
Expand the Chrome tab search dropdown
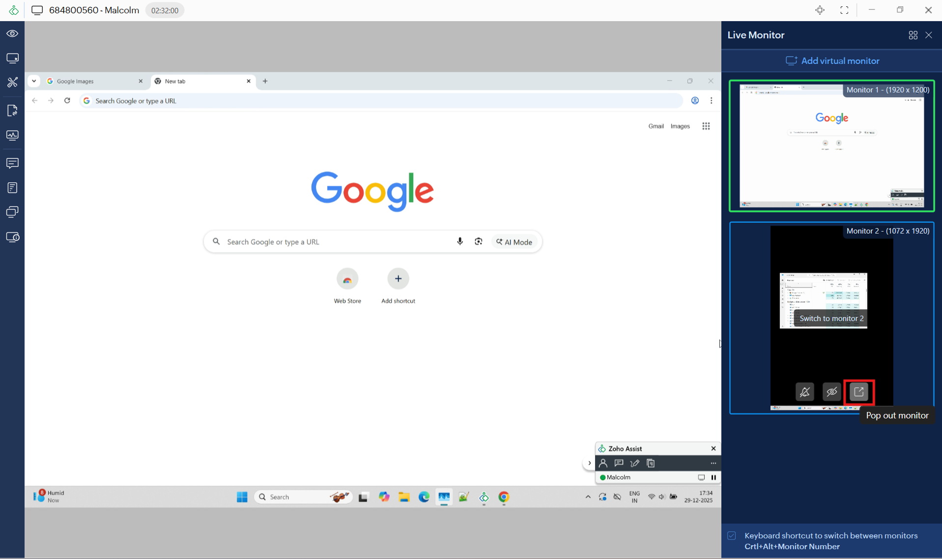pos(34,81)
